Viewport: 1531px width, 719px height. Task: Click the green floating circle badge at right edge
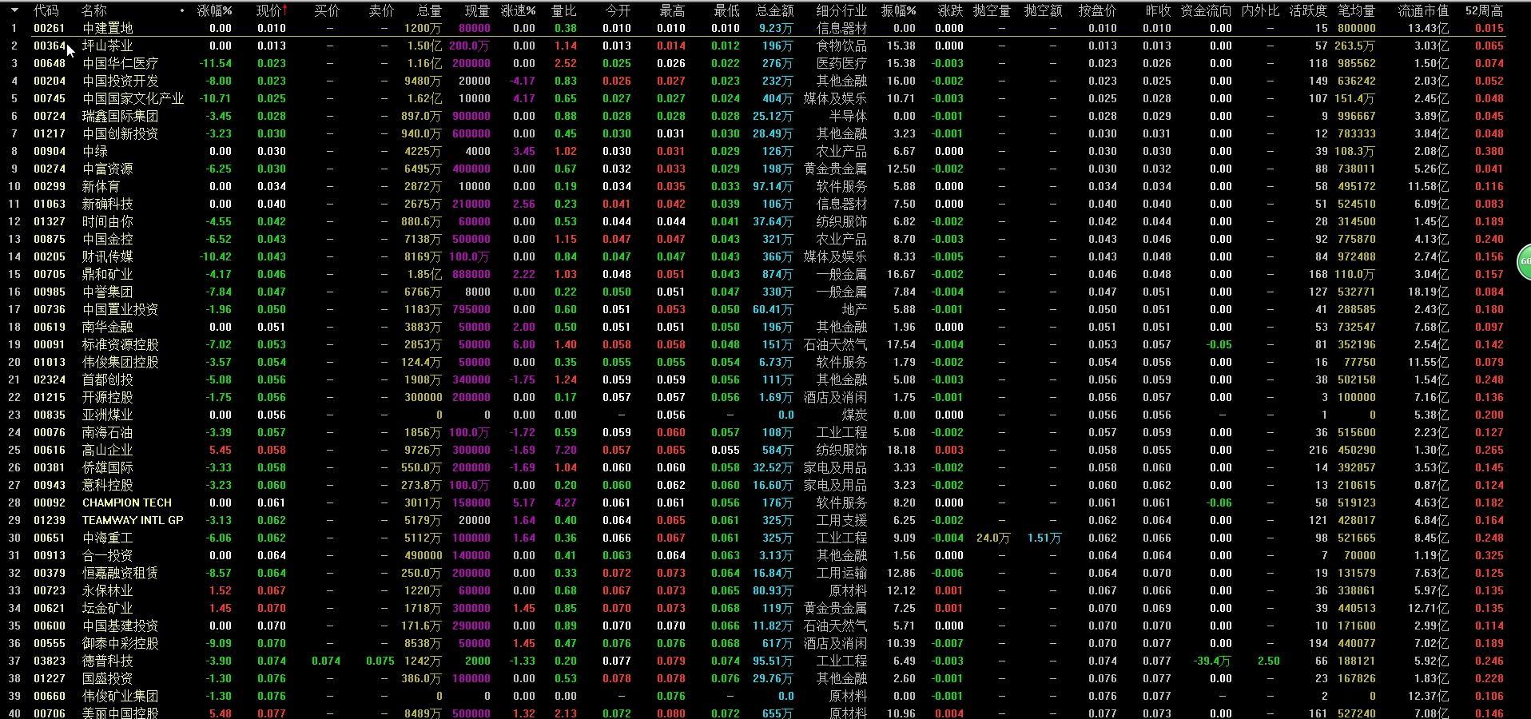1524,262
